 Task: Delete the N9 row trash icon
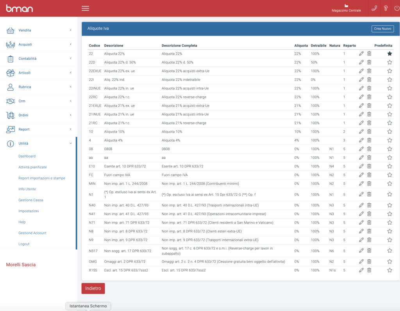[369, 240]
